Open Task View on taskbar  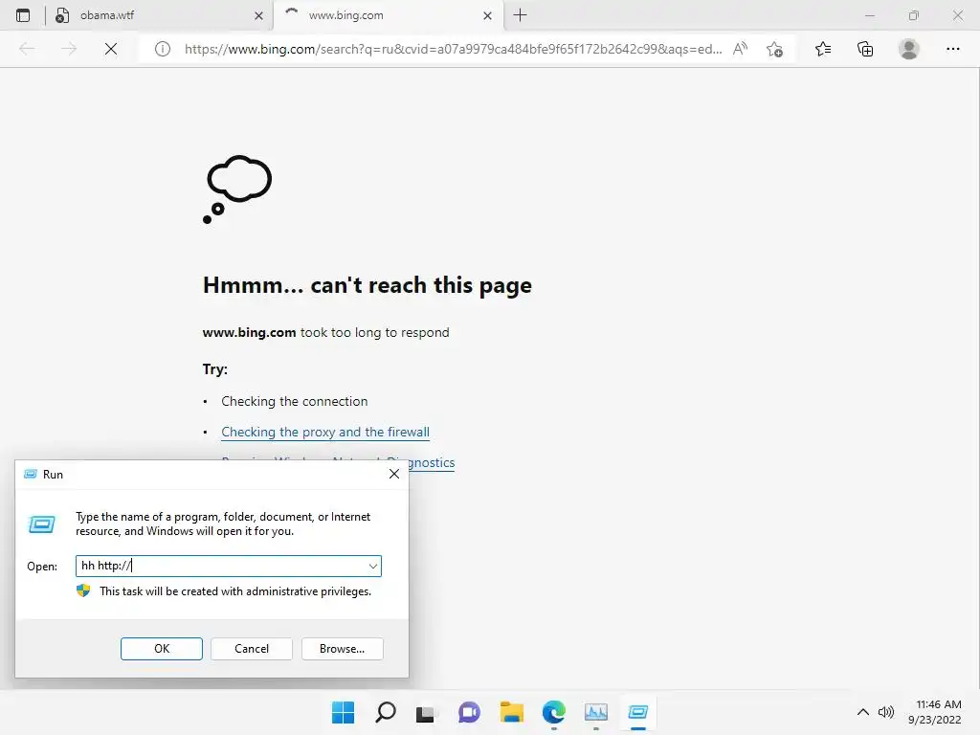[x=426, y=712]
